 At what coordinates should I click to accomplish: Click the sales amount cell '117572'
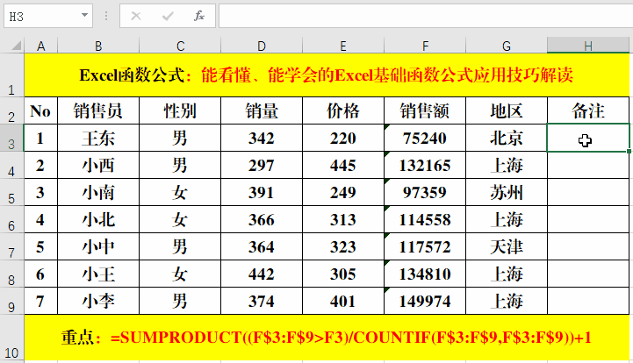click(425, 246)
